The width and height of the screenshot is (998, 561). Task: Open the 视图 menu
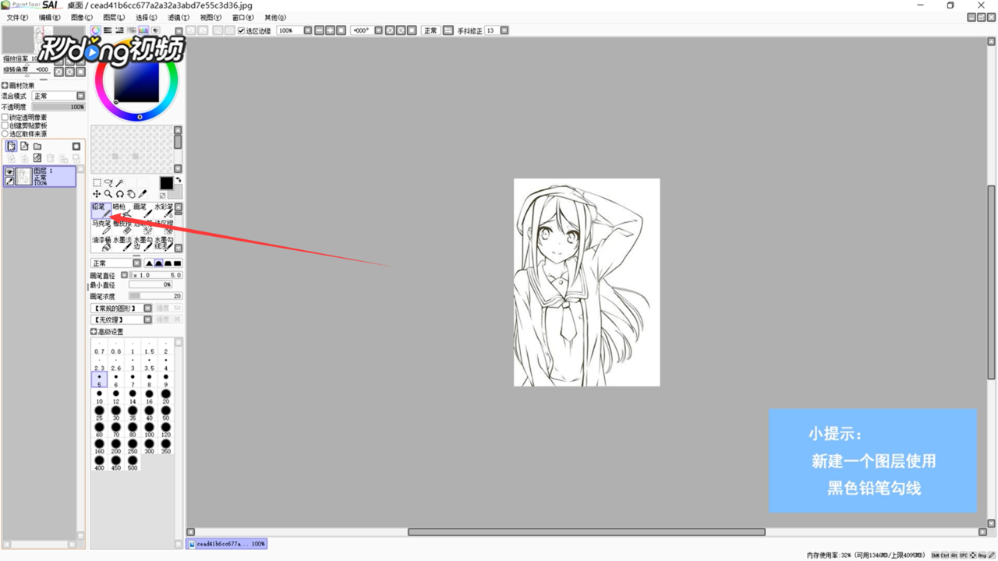click(211, 17)
